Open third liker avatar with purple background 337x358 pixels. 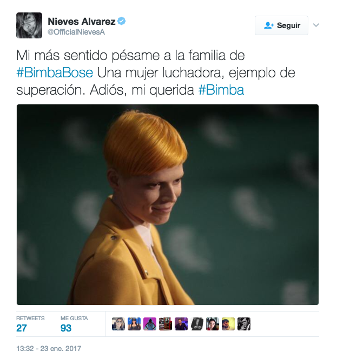(150, 324)
